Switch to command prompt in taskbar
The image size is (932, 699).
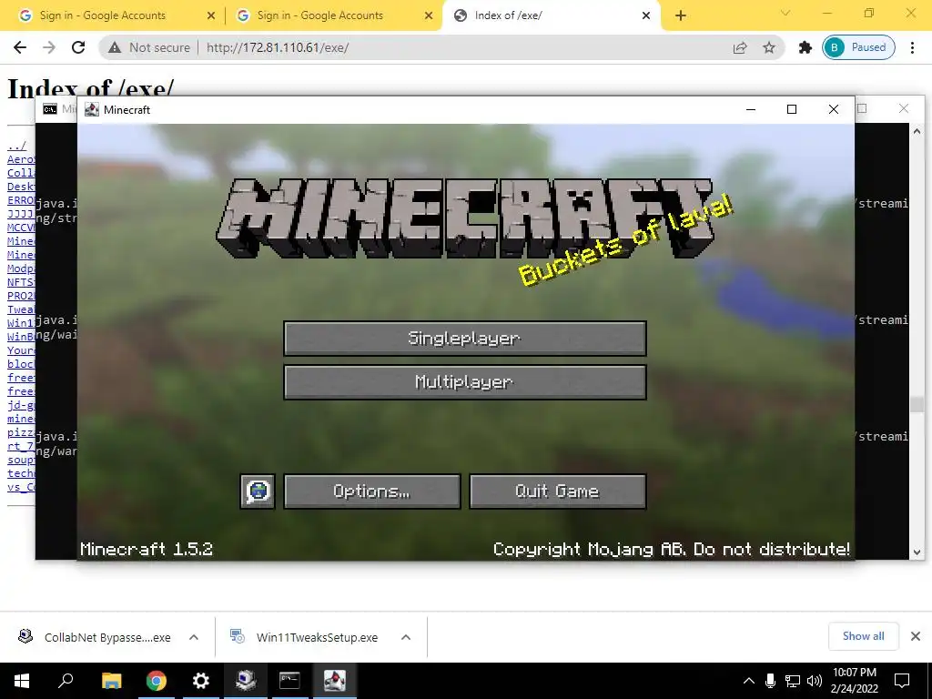pos(289,681)
